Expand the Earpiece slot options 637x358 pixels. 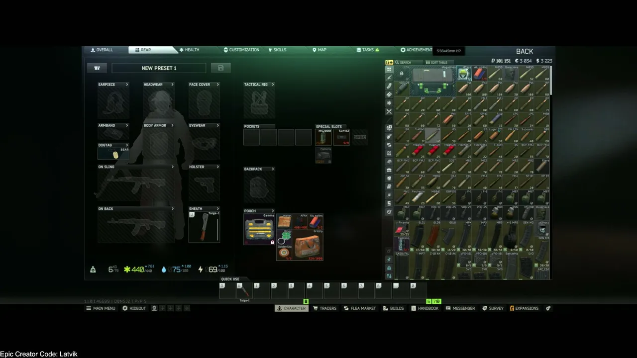[127, 85]
